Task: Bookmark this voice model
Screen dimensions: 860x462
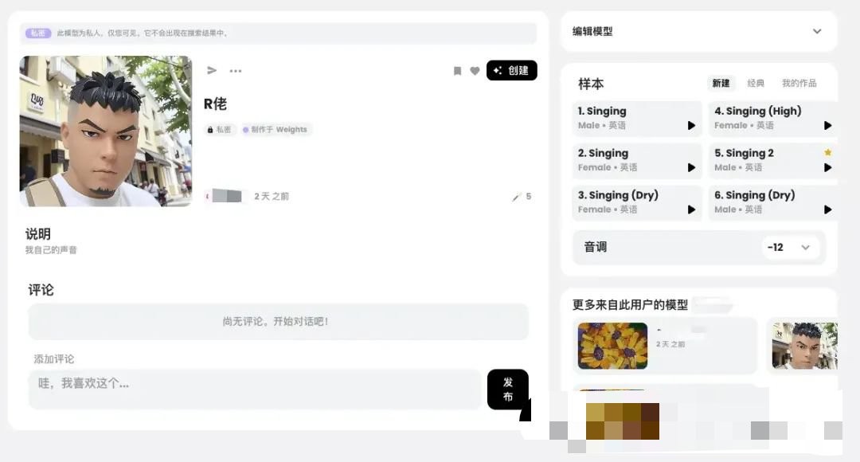Action: point(457,71)
